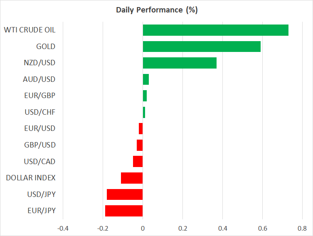Click the EUR/USD category label
Viewport: 313px width, 236px height.
41,128
